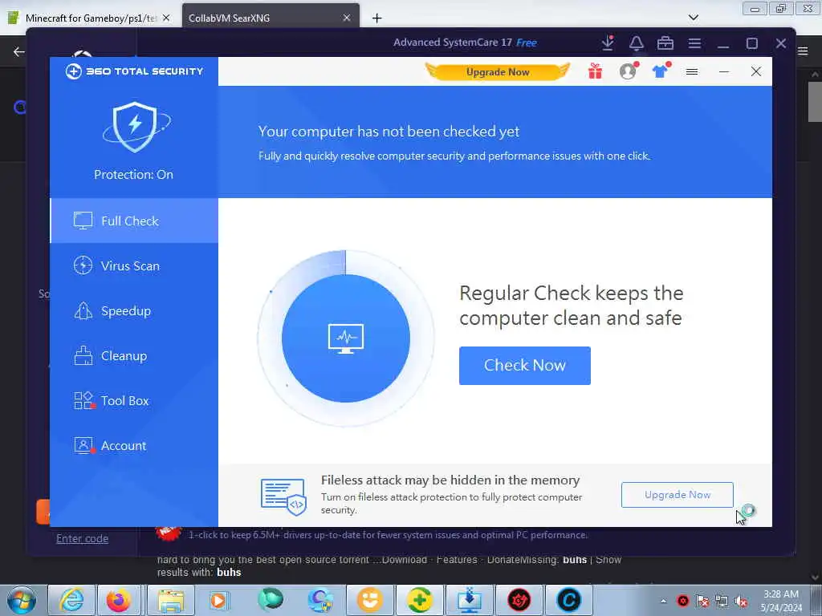Open Advanced SystemCare from the taskbar

[x=569, y=600]
